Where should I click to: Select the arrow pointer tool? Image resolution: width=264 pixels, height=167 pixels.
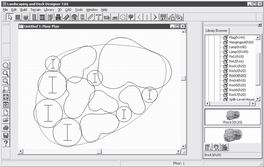click(x=10, y=17)
